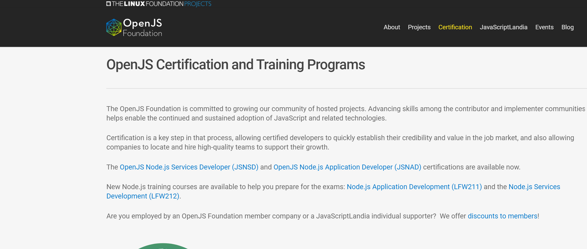Click the OpenJS Foundation logo
Viewport: 587px width, 249px height.
(134, 27)
